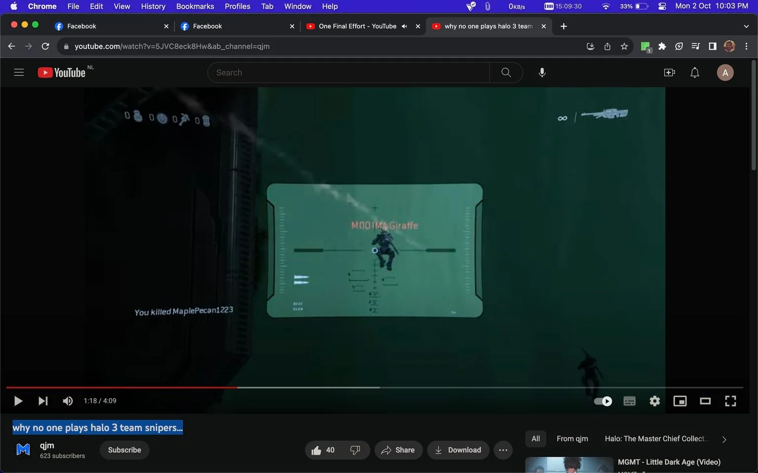Open the green extension icon
This screenshot has width=758, height=473.
[645, 47]
